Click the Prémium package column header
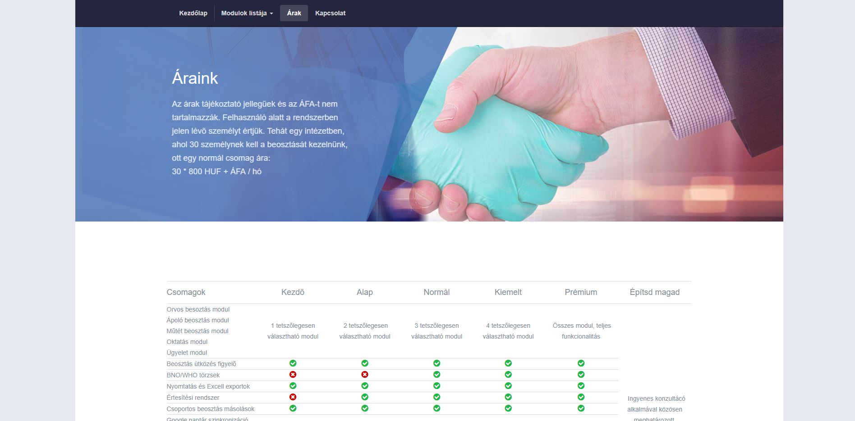Image resolution: width=855 pixels, height=421 pixels. pos(581,292)
